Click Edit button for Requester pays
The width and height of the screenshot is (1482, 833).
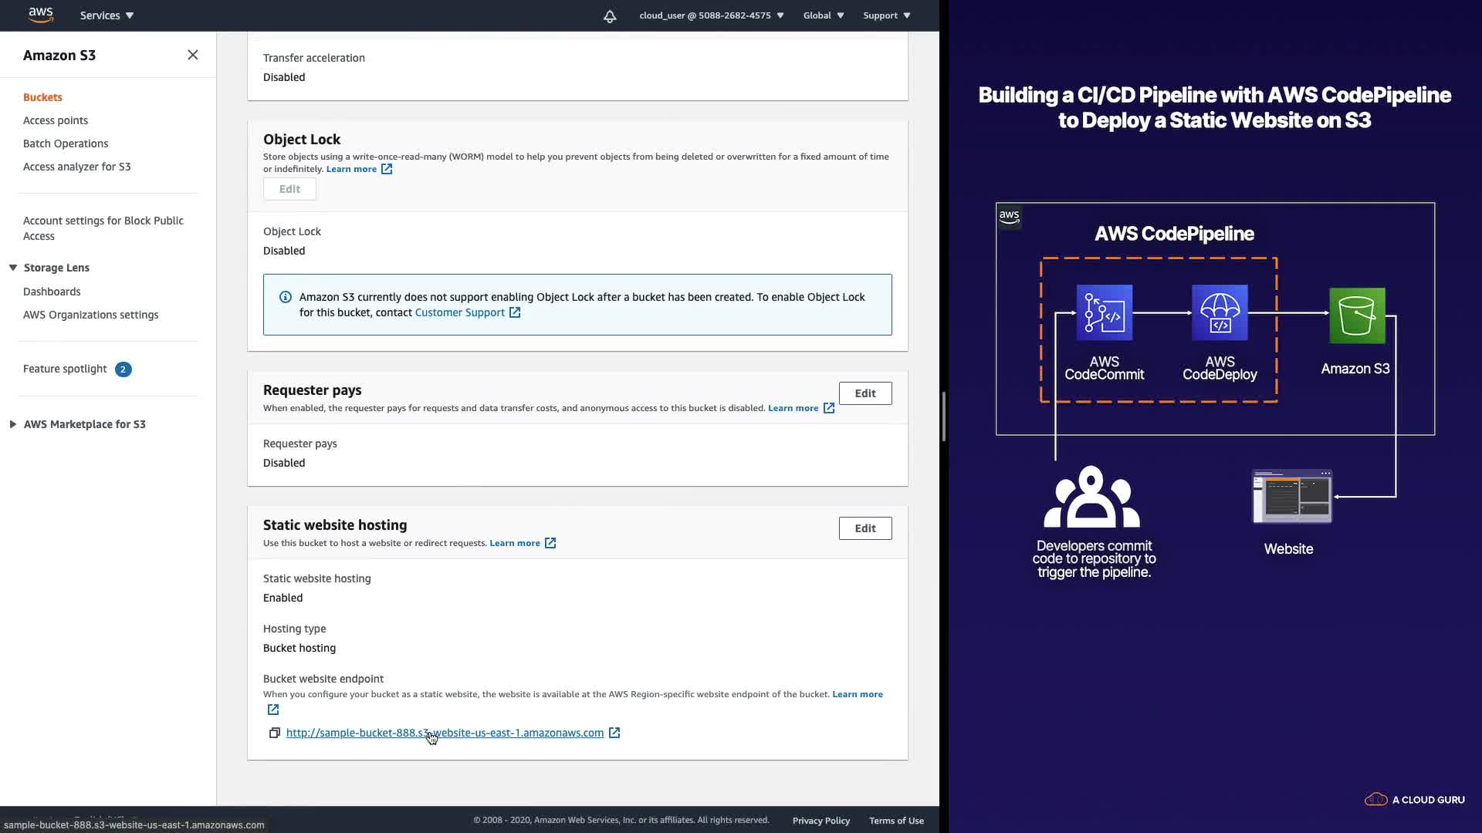[864, 393]
